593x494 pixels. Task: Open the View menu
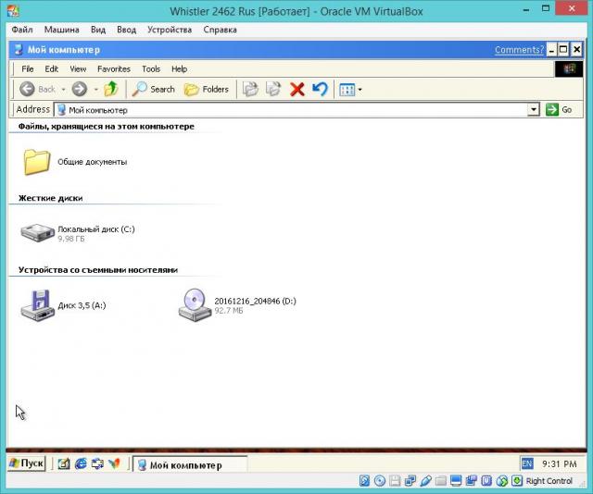click(78, 69)
